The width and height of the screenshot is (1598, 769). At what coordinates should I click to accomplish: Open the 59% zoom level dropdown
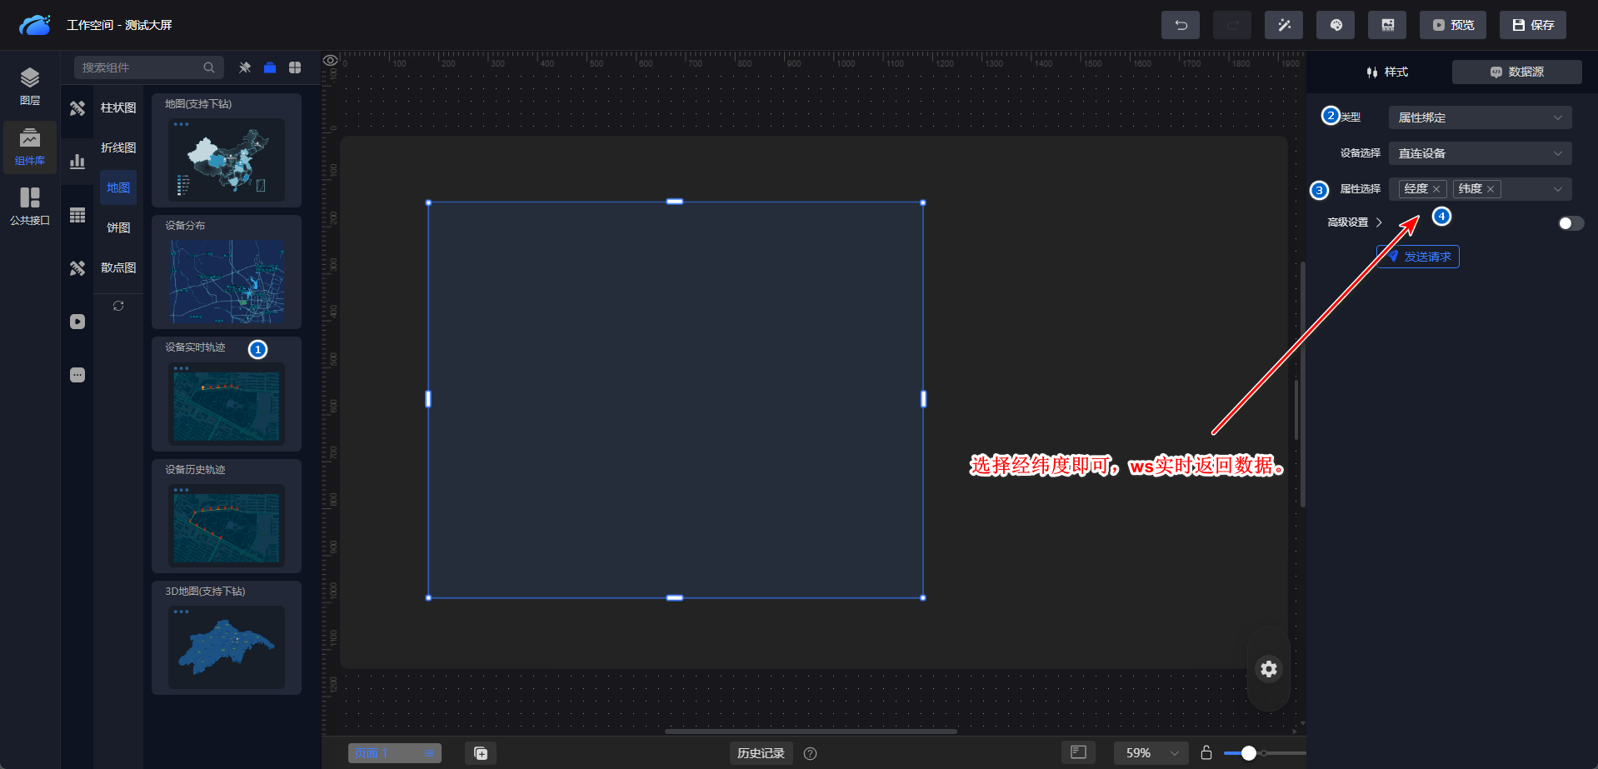1151,753
